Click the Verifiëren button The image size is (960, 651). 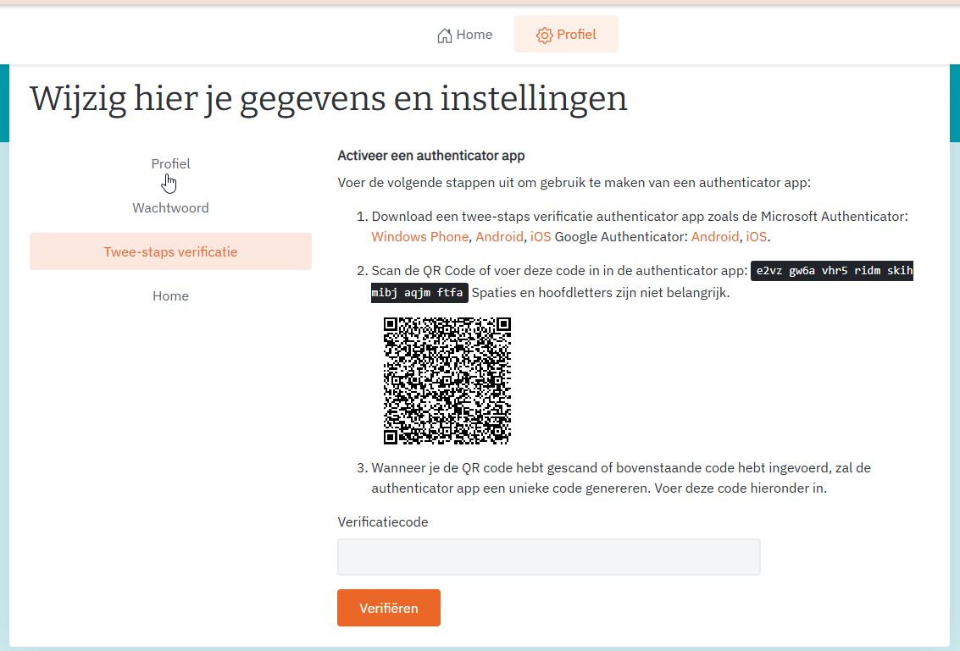pyautogui.click(x=389, y=608)
